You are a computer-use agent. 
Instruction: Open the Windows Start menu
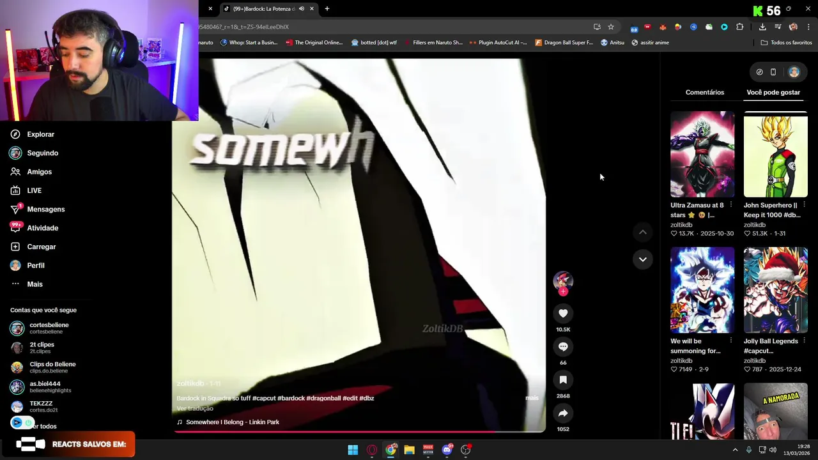click(353, 450)
